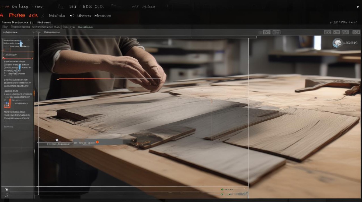362x202 pixels.
Task: Expand the white triangle at the timeline's left end
Action: [7, 190]
